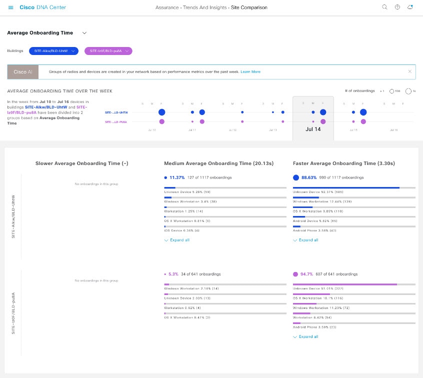Image resolution: width=423 pixels, height=378 pixels.
Task: Select Jul 14 on the weekly timeline
Action: (313, 128)
